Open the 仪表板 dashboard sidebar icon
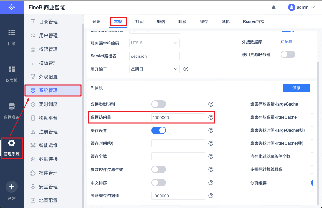 click(x=12, y=69)
